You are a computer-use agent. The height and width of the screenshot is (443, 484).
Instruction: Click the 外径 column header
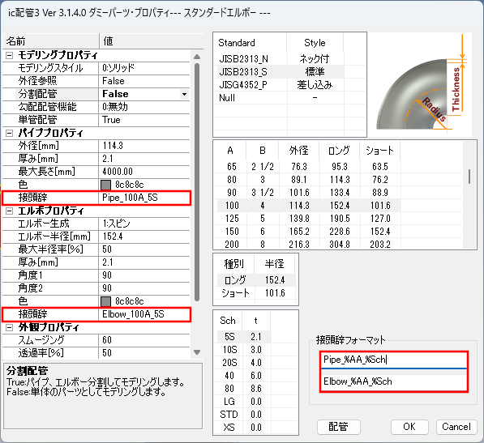coord(299,151)
